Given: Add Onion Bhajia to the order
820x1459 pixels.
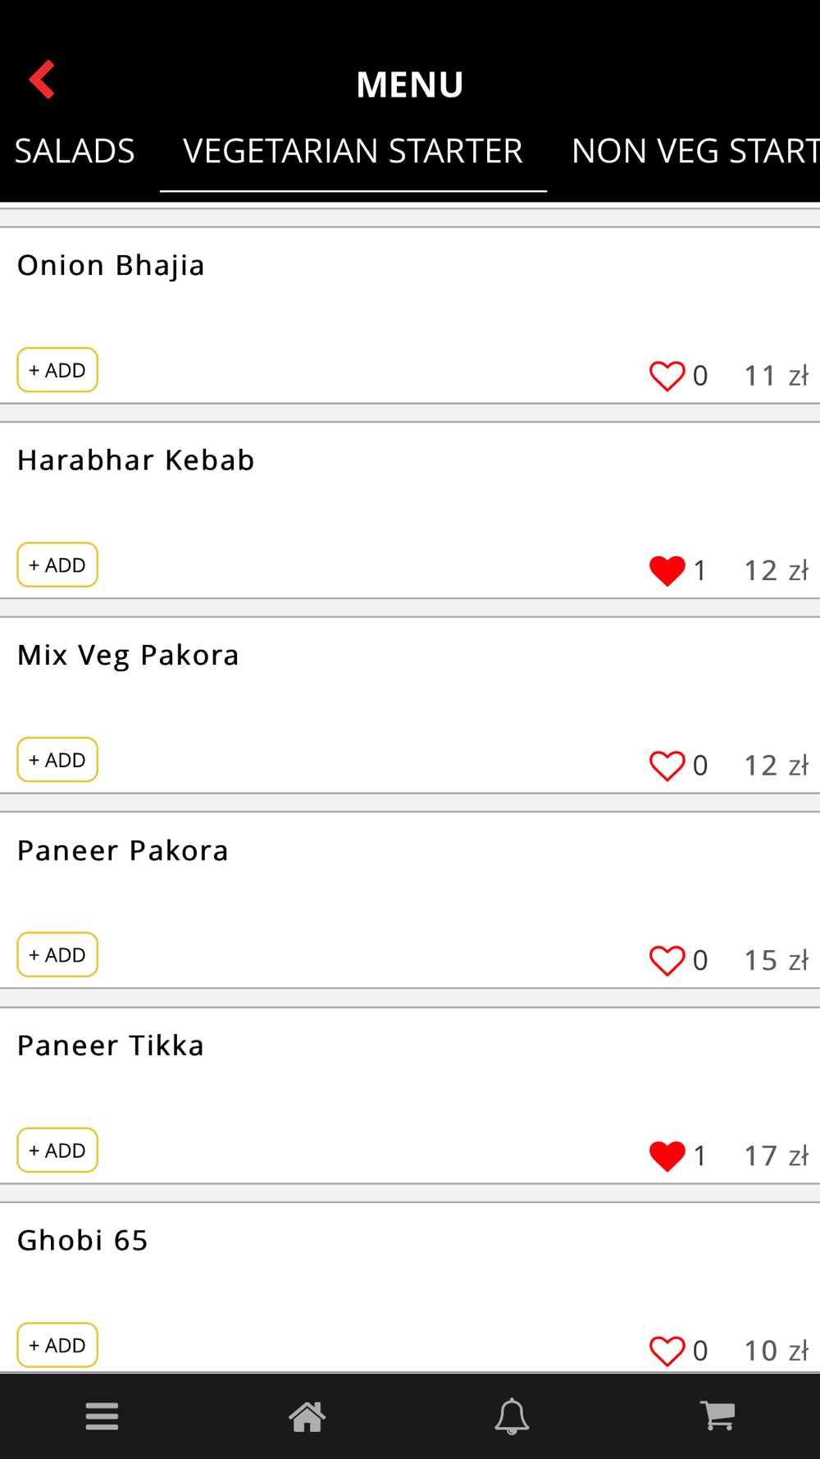Looking at the screenshot, I should pos(57,370).
